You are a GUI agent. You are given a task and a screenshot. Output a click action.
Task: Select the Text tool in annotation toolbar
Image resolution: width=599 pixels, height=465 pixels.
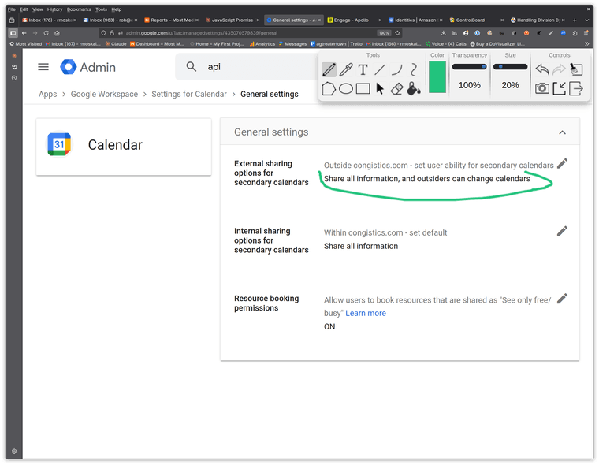(x=363, y=70)
